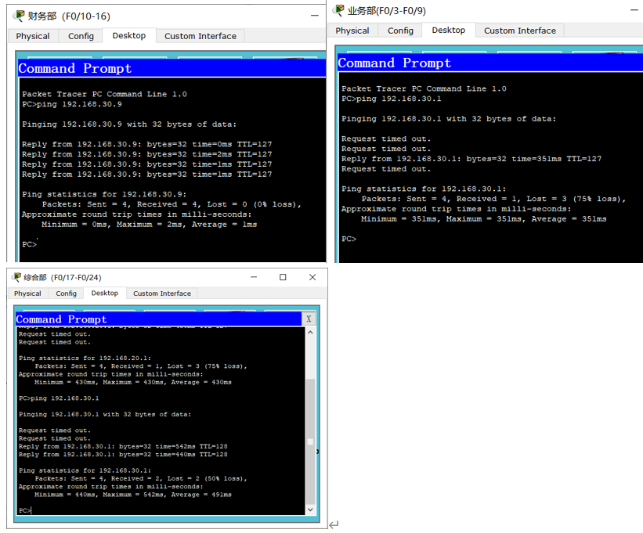Minimize the 业务部 window

coord(634,10)
